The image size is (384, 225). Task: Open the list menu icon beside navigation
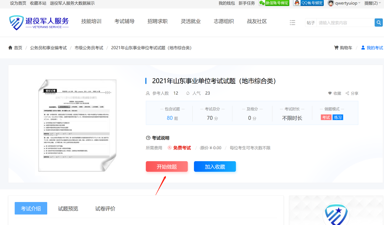pos(292,23)
